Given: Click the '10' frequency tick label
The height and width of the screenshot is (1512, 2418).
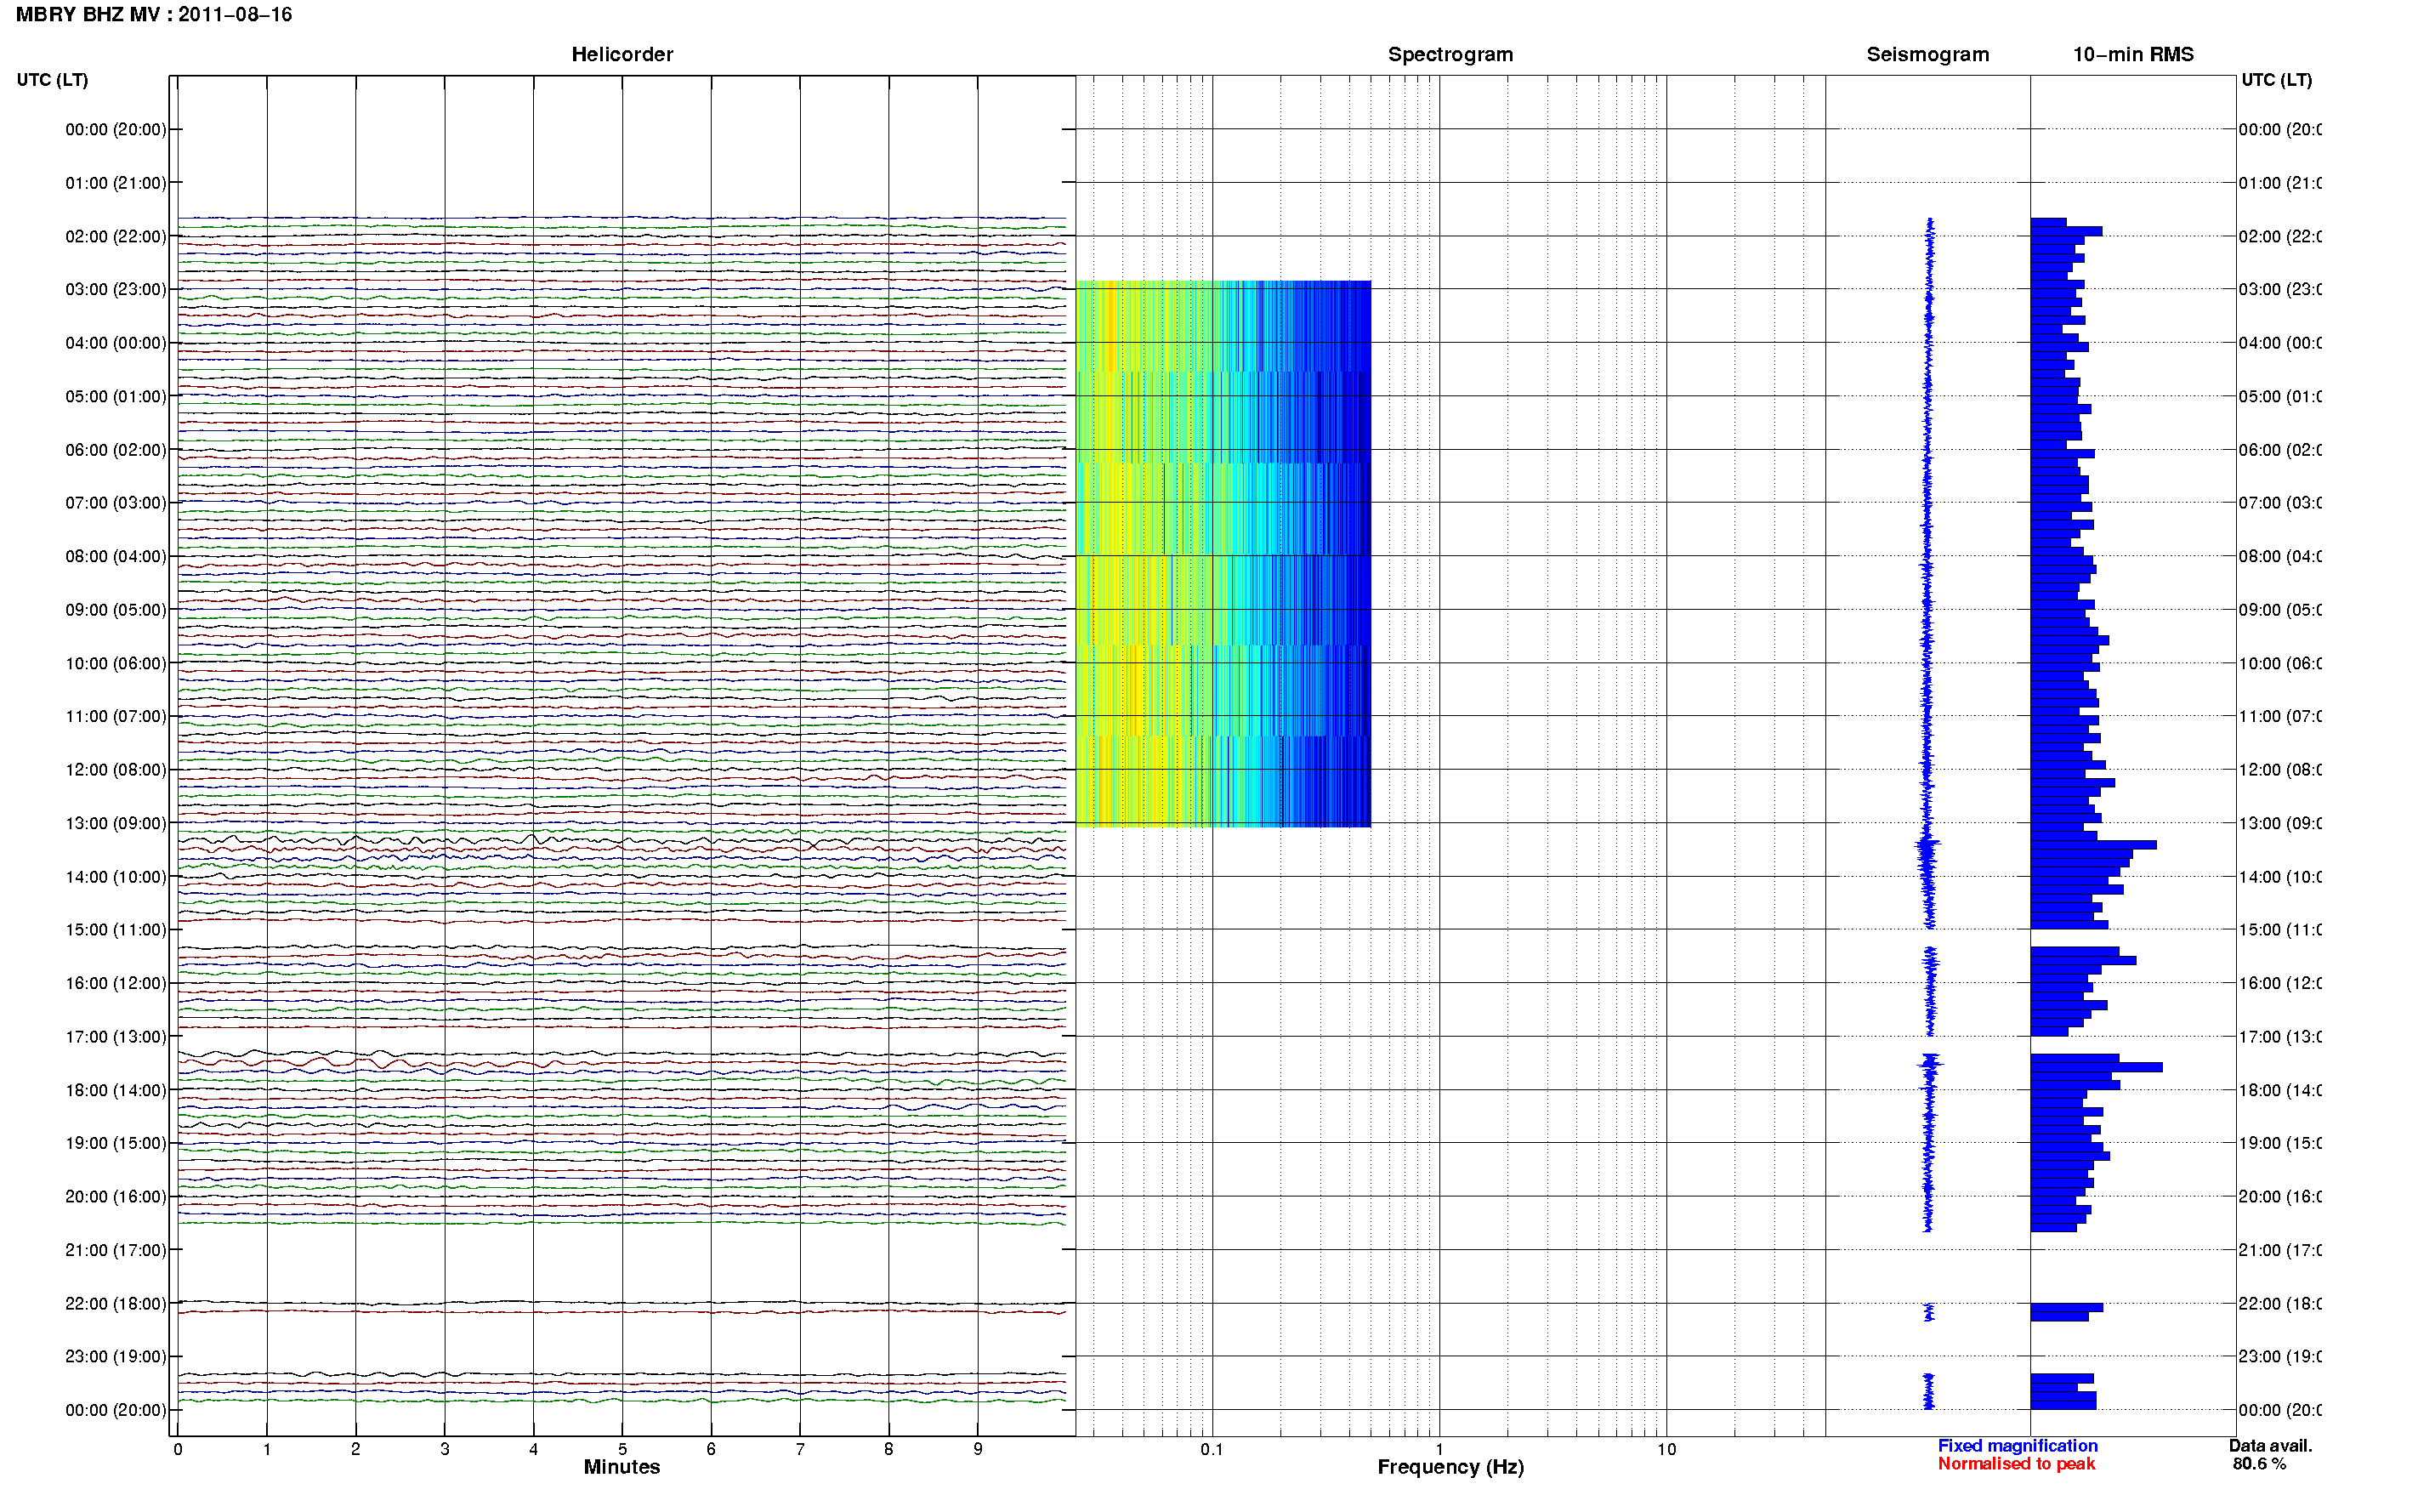Looking at the screenshot, I should point(1666,1449).
